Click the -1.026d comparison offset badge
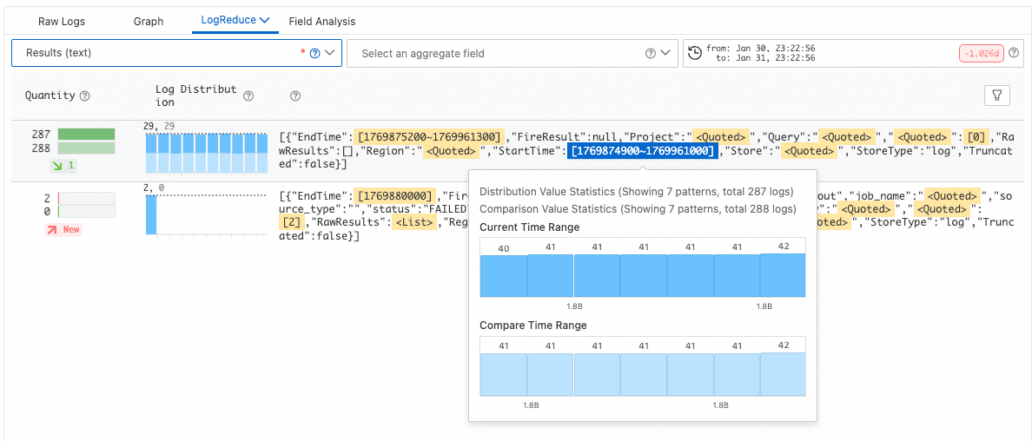Viewport: 1032px width, 441px height. 981,53
